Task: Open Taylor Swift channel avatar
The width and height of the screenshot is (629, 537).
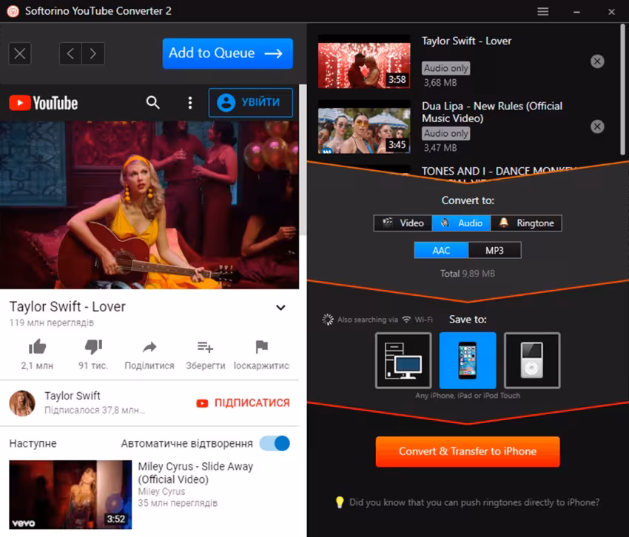Action: (22, 403)
